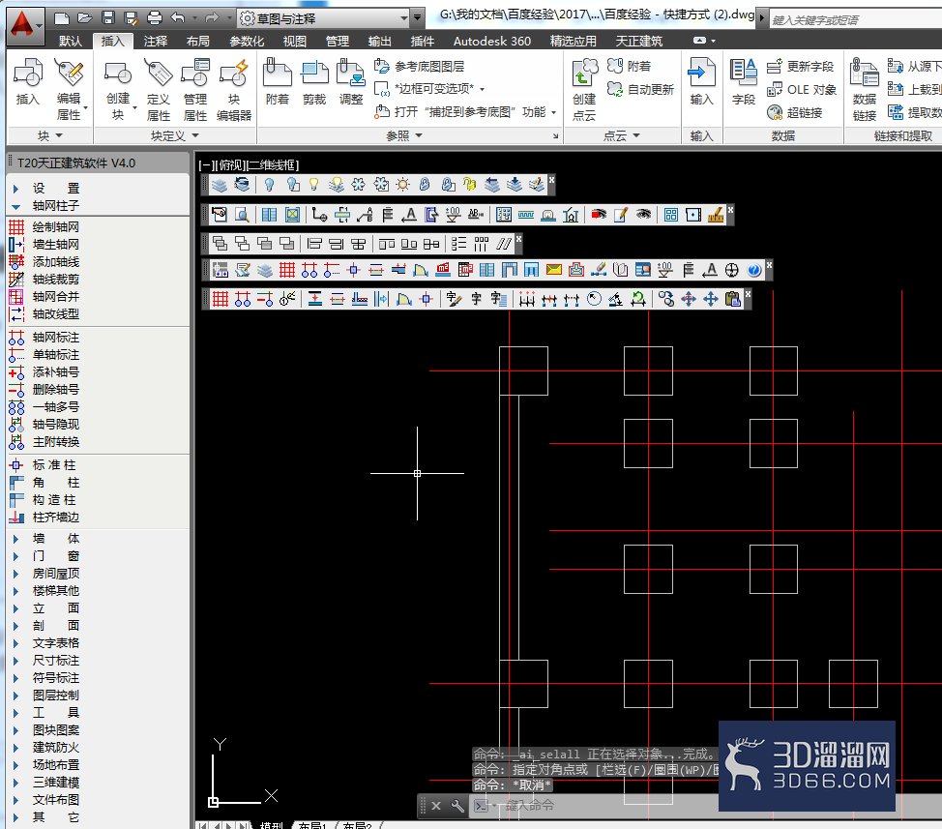Click 参考底图图层 (underlay layers) button
The image size is (942, 829).
(420, 66)
